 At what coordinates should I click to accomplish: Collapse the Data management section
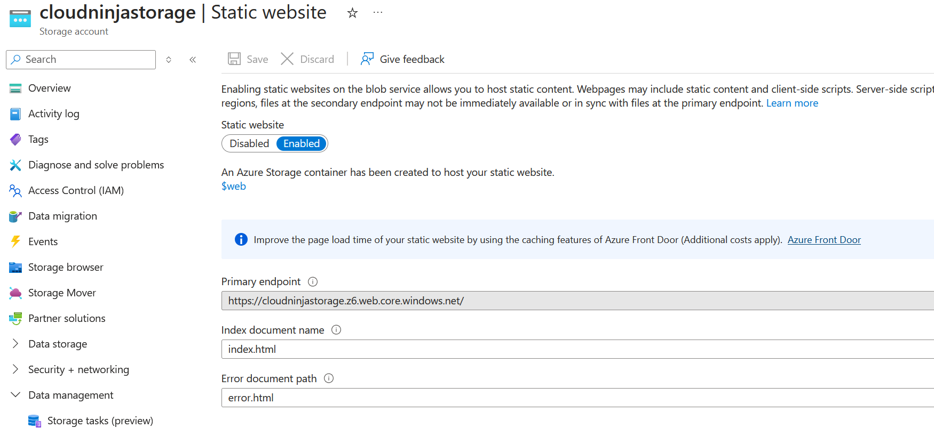[15, 395]
